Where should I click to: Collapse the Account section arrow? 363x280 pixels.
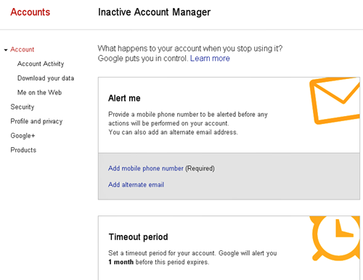click(x=6, y=50)
